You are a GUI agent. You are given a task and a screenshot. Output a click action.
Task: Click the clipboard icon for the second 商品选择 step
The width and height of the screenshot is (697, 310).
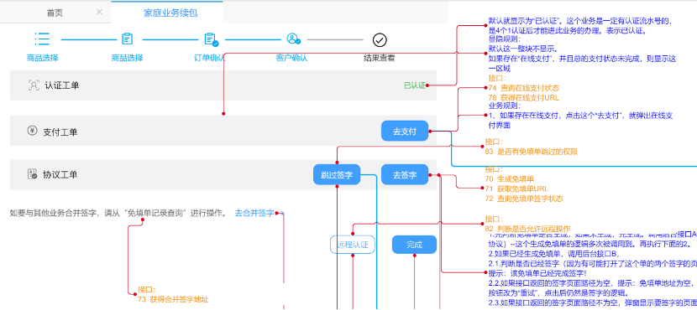tap(127, 39)
